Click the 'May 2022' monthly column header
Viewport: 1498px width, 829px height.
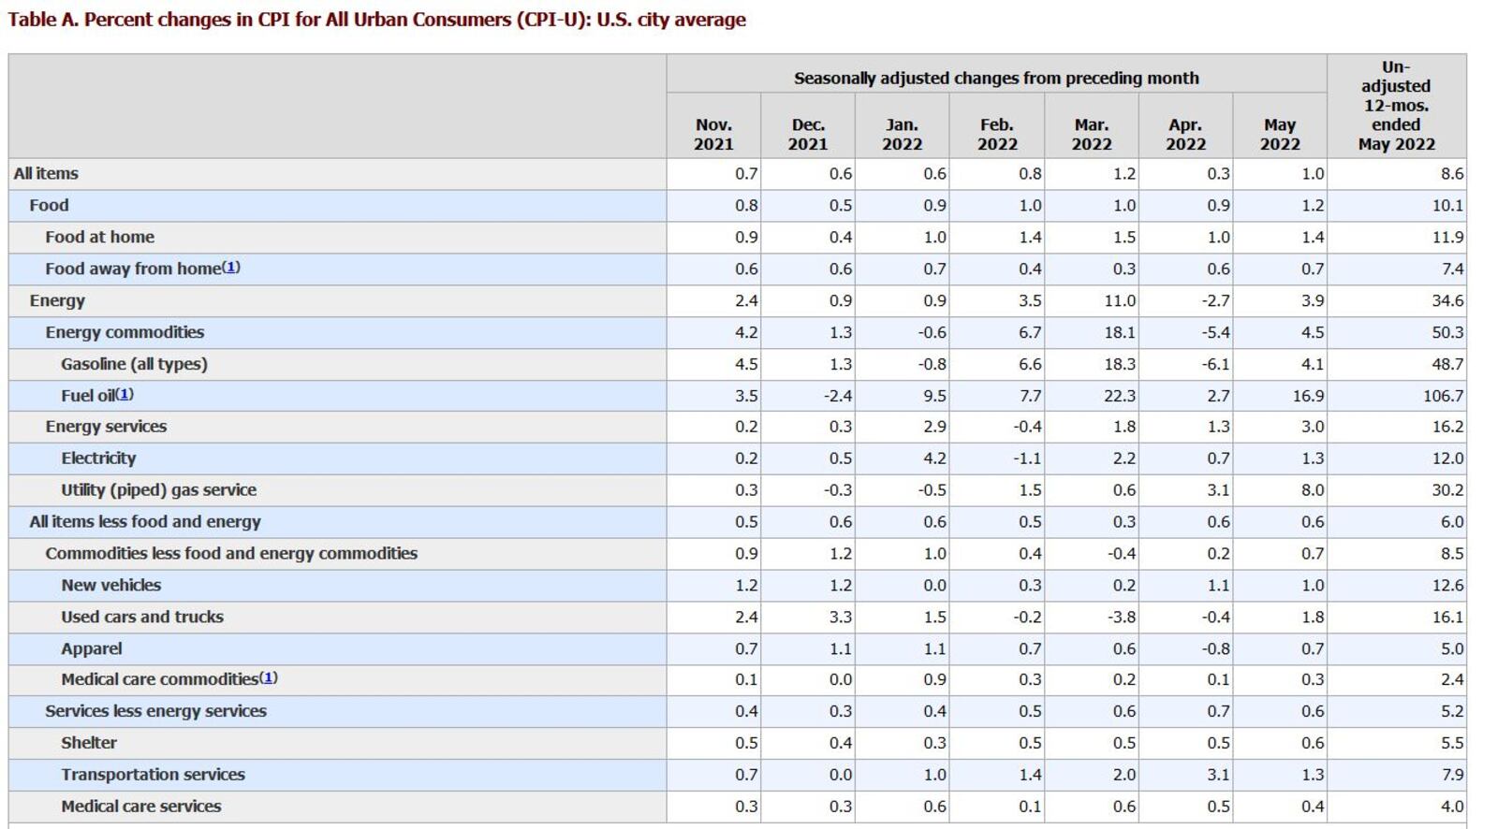click(x=1280, y=135)
